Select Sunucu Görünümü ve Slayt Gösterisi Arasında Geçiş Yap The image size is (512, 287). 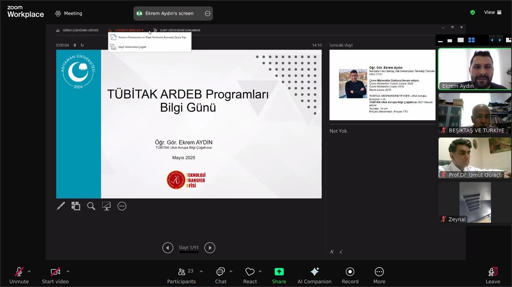click(150, 37)
